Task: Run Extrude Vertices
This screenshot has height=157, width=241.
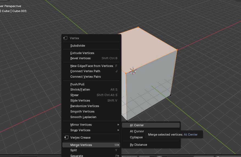Action: point(82,53)
